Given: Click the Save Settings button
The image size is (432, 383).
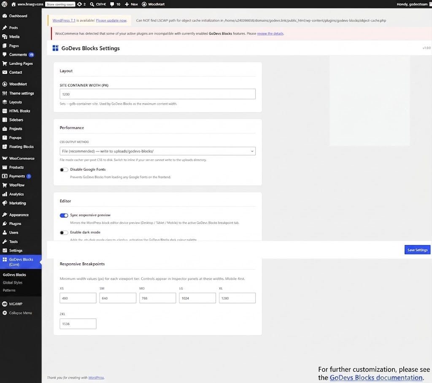Looking at the screenshot, I should pos(417,250).
